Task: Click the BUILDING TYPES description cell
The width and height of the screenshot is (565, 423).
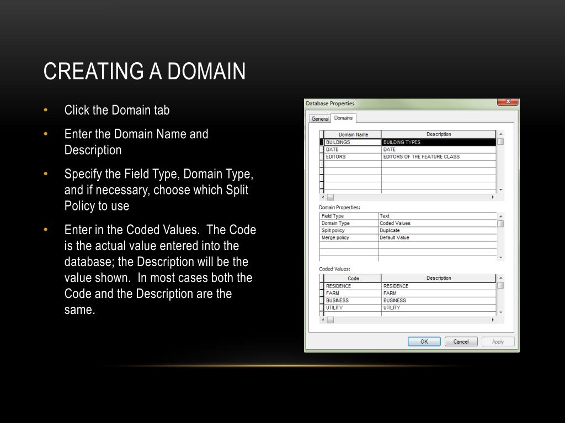Action: pyautogui.click(x=439, y=142)
